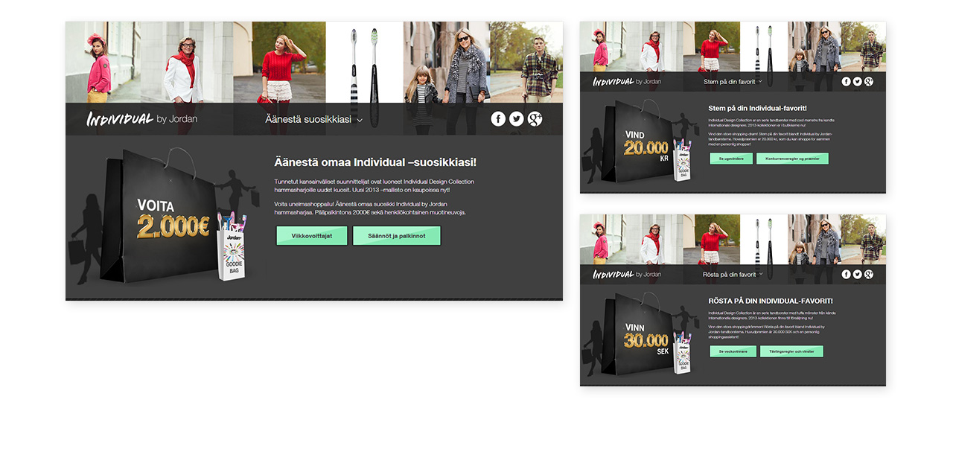Click the black shopping bag reading 'Voita 2.000€'
The width and height of the screenshot is (953, 466).
[160, 216]
